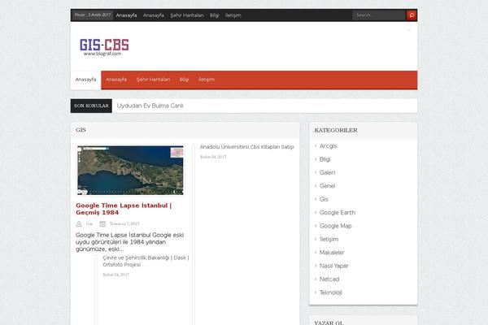The height and width of the screenshot is (325, 488).
Task: Open the GIS-CBS site logo
Action: coord(104,47)
